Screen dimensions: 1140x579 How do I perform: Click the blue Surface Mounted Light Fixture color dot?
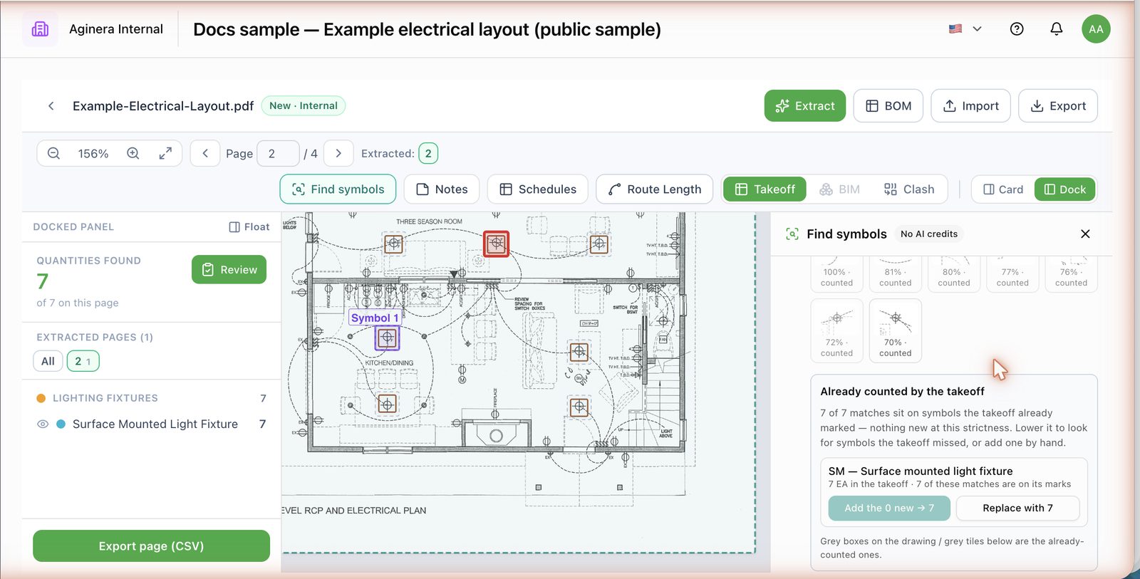(x=61, y=424)
